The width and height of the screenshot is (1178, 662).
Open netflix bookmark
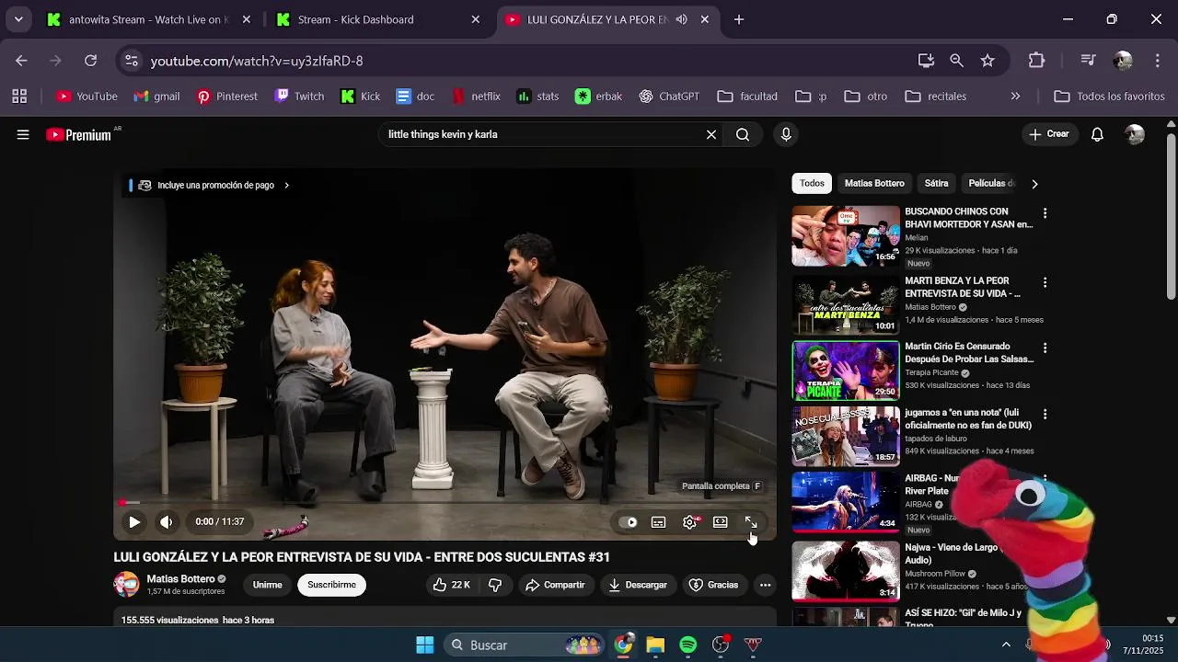point(476,97)
